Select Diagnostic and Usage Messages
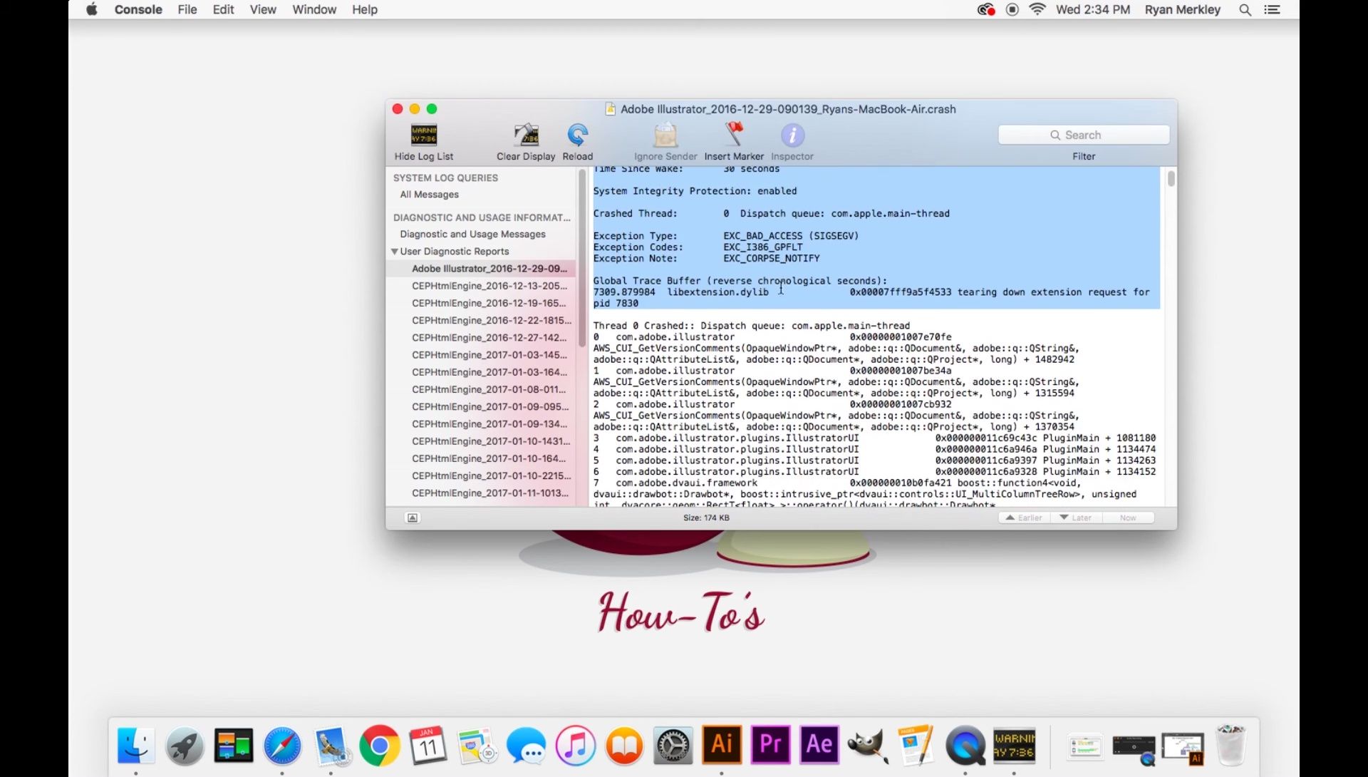This screenshot has height=777, width=1368. click(x=472, y=235)
